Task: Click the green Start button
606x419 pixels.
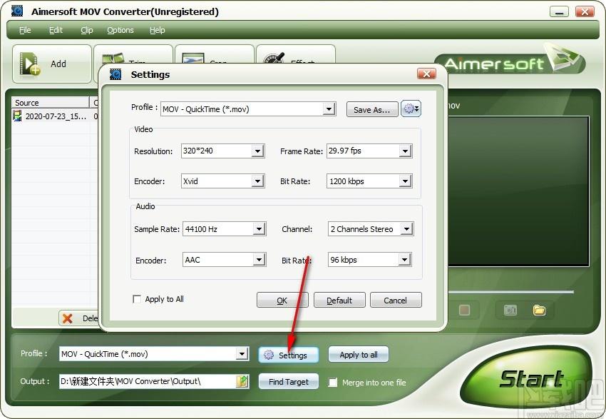Action: (526, 378)
